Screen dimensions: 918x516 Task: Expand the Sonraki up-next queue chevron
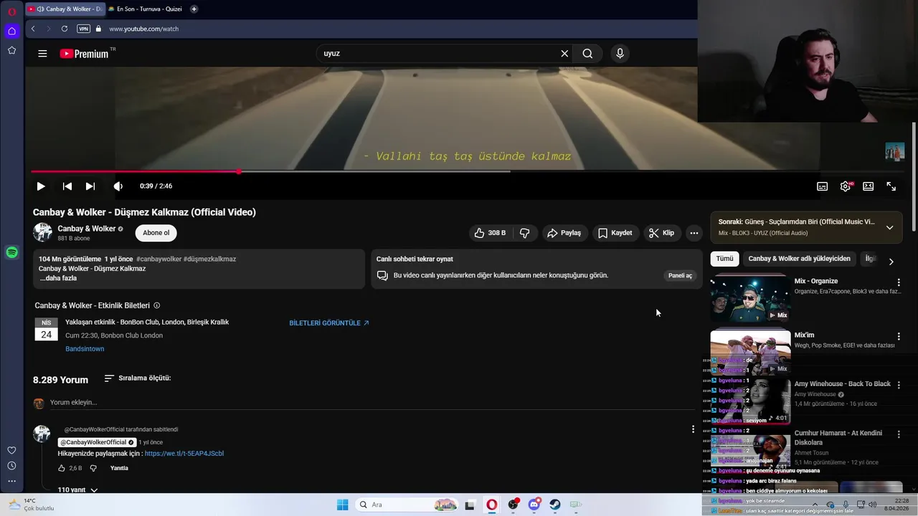pos(889,228)
